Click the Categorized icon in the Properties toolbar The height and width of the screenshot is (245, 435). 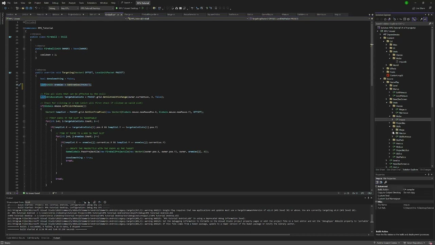pyautogui.click(x=377, y=182)
